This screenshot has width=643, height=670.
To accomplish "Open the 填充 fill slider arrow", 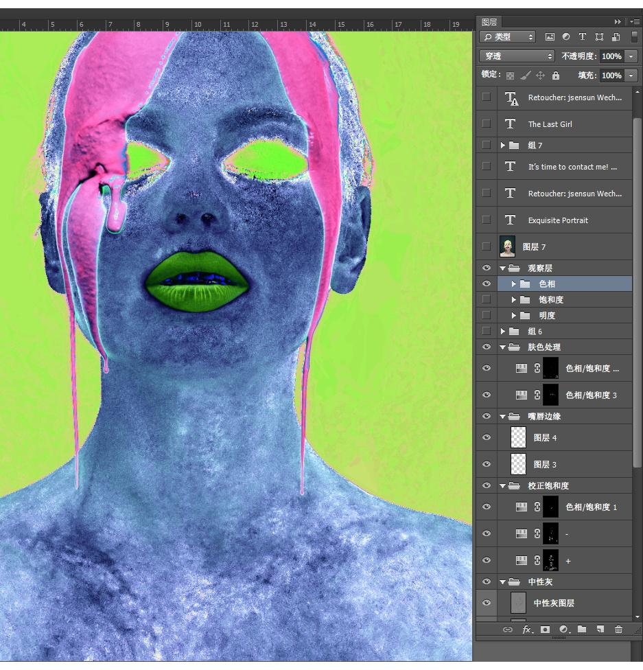I will pos(631,76).
